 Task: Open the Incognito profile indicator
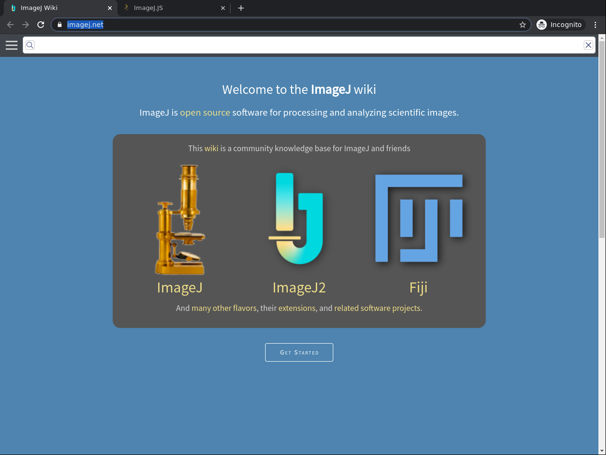tap(561, 25)
